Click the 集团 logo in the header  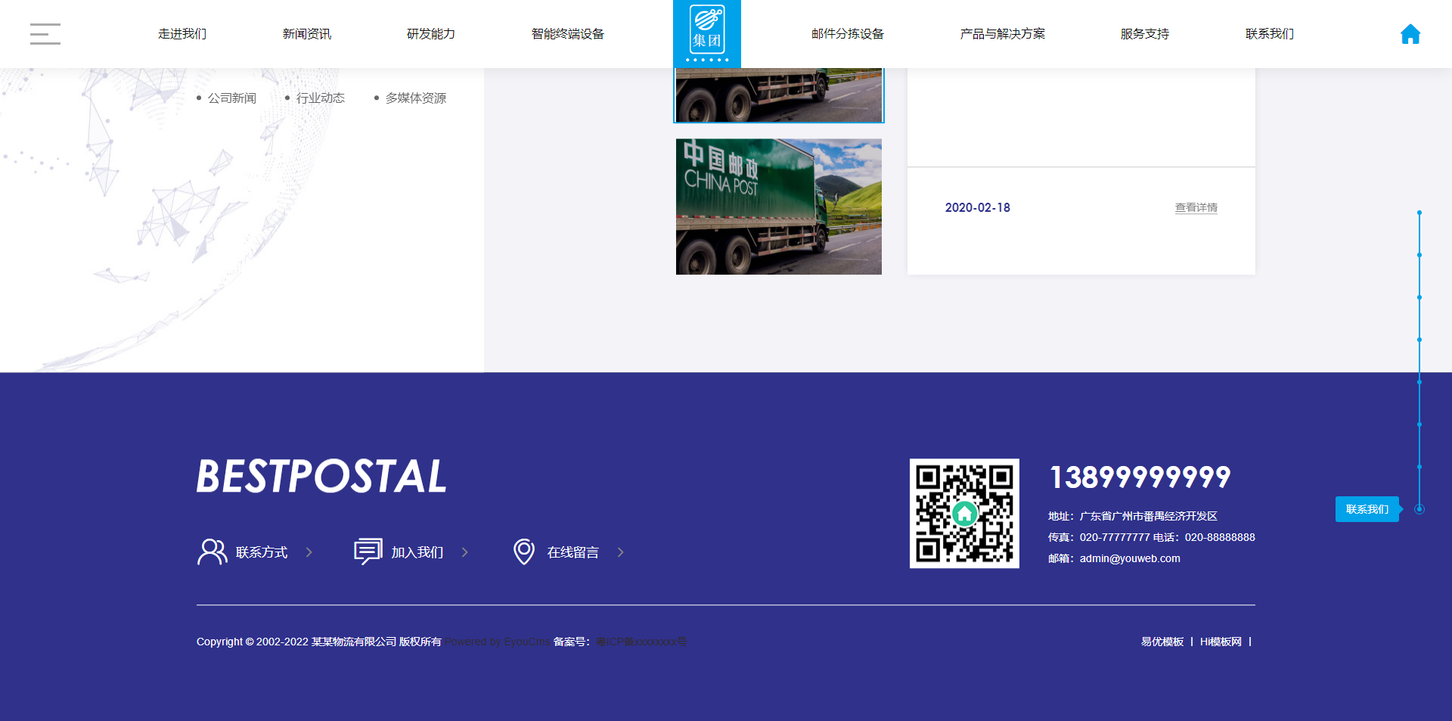point(707,34)
